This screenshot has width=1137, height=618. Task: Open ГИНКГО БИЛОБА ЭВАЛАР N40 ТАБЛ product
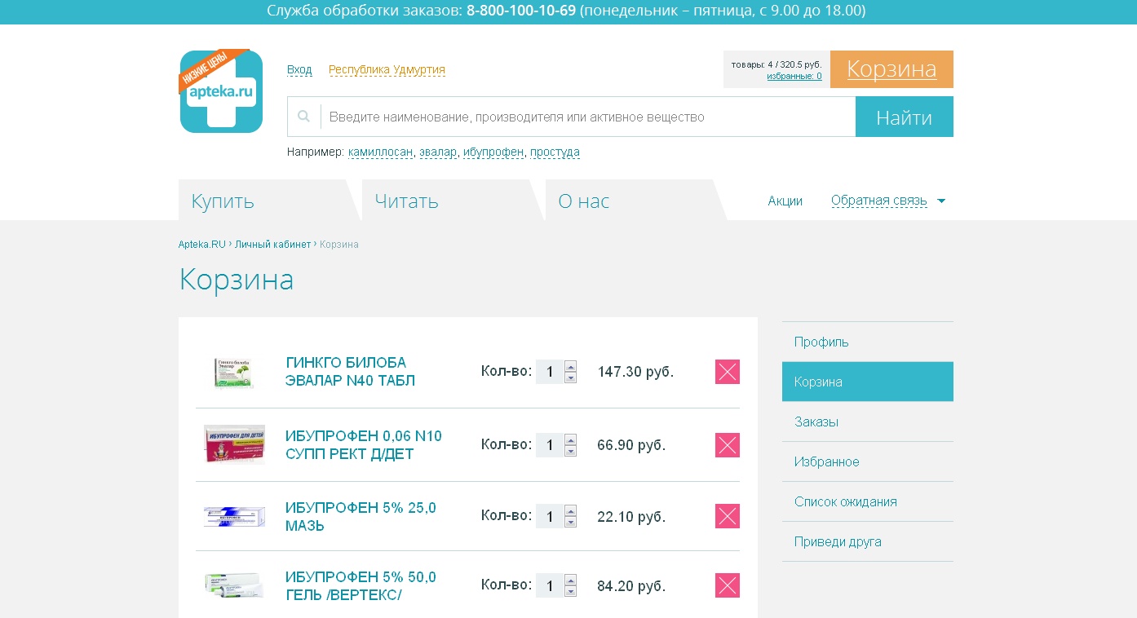pos(351,372)
